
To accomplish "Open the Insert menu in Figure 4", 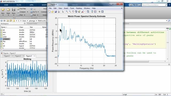I will click(66, 8).
